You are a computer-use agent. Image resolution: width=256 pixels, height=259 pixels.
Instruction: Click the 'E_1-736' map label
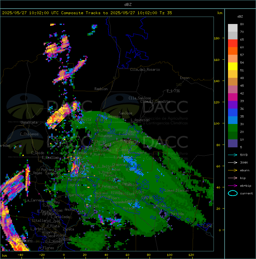pos(173,91)
